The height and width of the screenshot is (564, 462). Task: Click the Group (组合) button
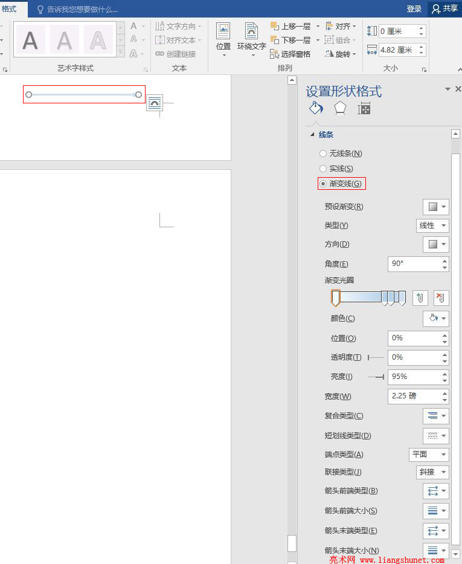(x=340, y=40)
